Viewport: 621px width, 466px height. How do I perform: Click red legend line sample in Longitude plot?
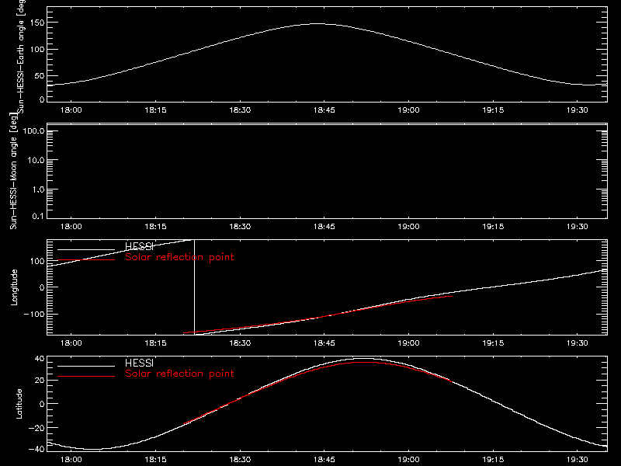tap(86, 260)
